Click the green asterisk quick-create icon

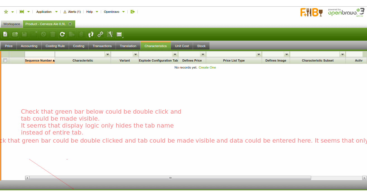click(6, 12)
